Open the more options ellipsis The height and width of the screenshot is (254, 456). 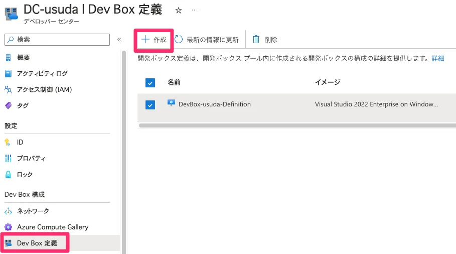point(195,10)
